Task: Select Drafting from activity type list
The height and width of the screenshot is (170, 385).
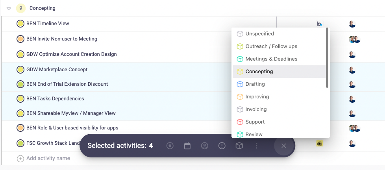Action: 255,84
